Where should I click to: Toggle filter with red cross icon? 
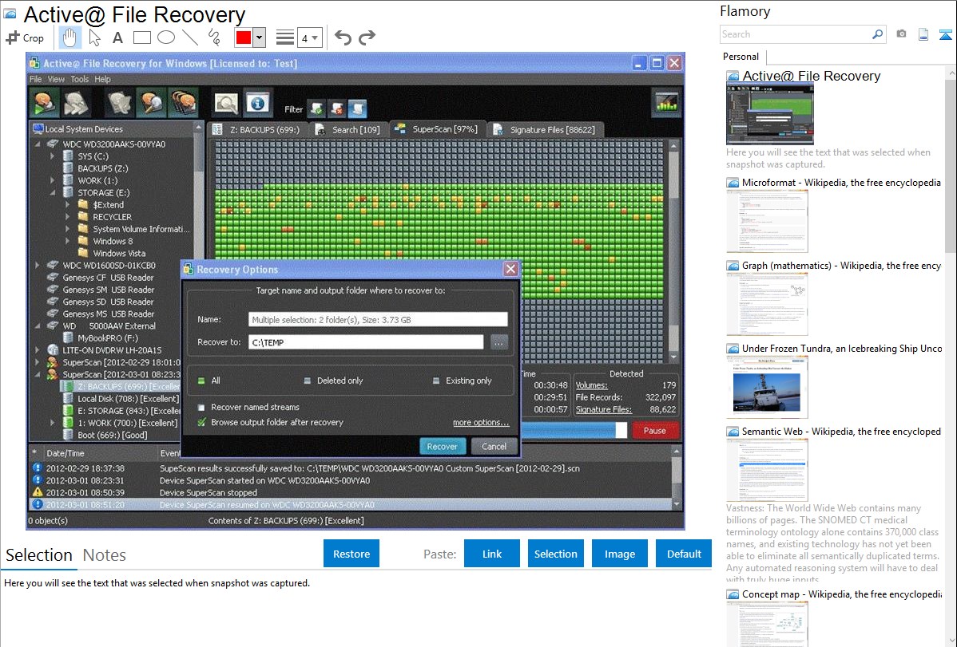pyautogui.click(x=337, y=109)
